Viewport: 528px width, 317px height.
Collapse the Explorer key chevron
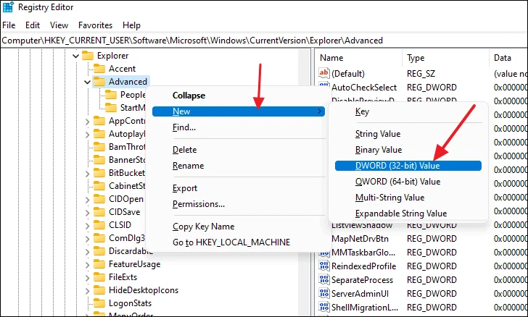75,56
